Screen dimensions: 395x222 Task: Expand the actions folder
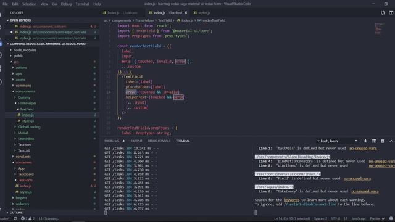21,68
